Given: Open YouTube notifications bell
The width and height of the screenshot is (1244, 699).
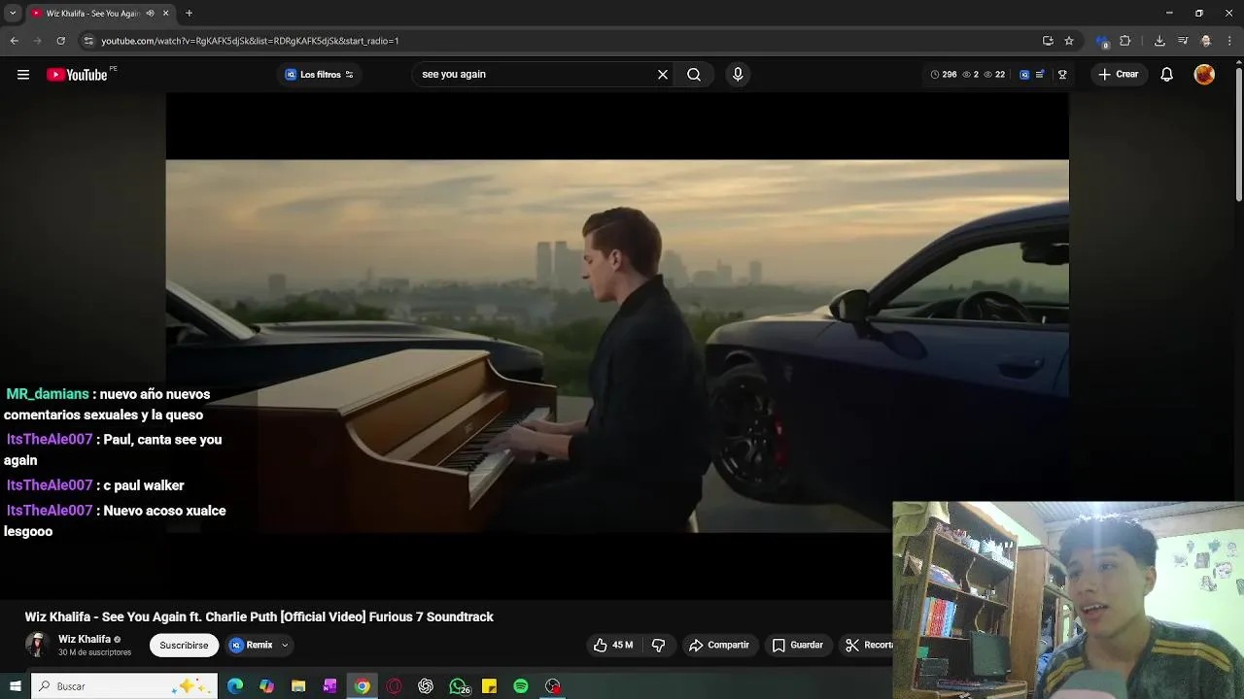Looking at the screenshot, I should (1167, 75).
